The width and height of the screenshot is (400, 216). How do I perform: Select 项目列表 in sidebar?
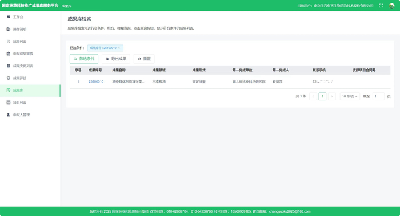pyautogui.click(x=30, y=102)
